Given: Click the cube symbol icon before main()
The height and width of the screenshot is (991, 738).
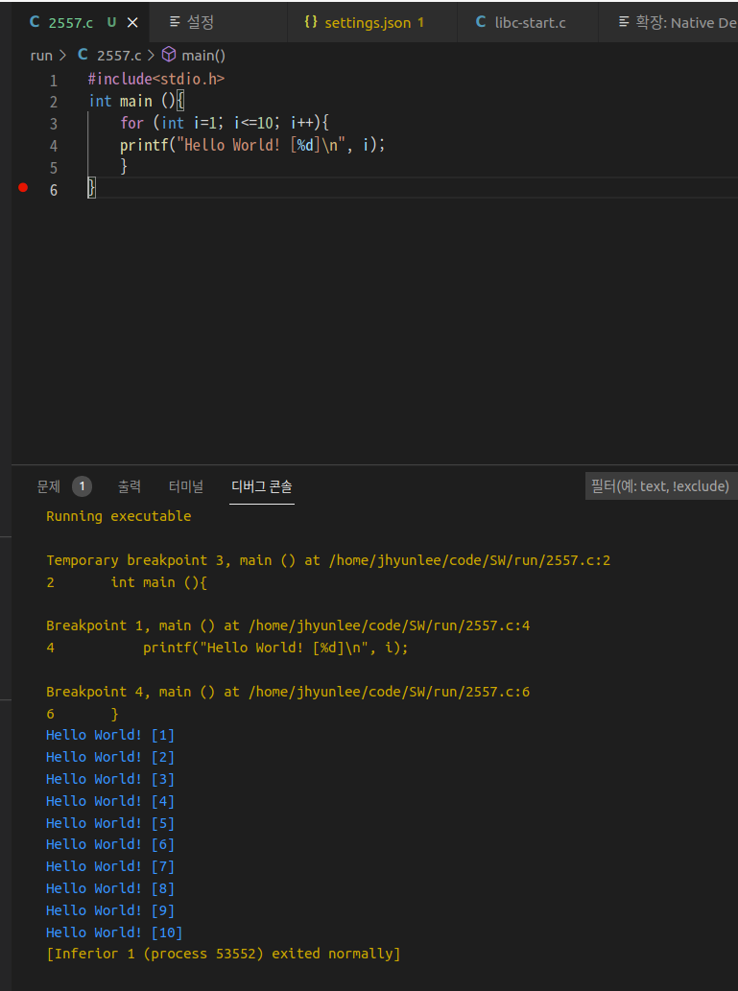Looking at the screenshot, I should [x=169, y=55].
